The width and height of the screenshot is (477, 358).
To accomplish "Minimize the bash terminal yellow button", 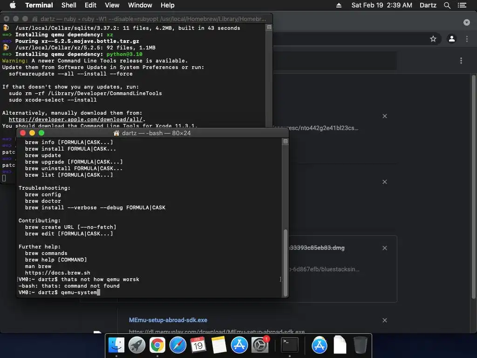I will pyautogui.click(x=32, y=133).
